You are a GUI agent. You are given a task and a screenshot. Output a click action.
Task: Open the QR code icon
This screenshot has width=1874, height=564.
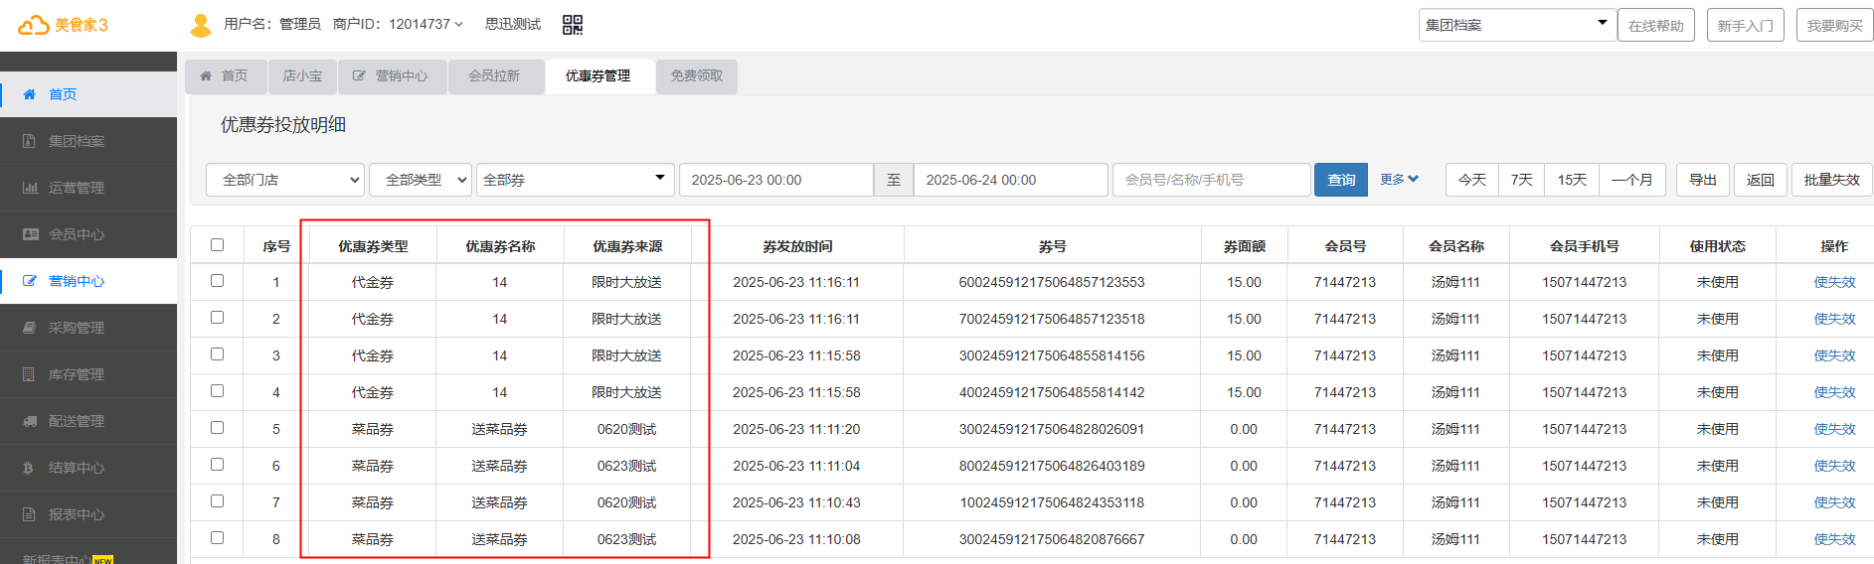pos(573,25)
